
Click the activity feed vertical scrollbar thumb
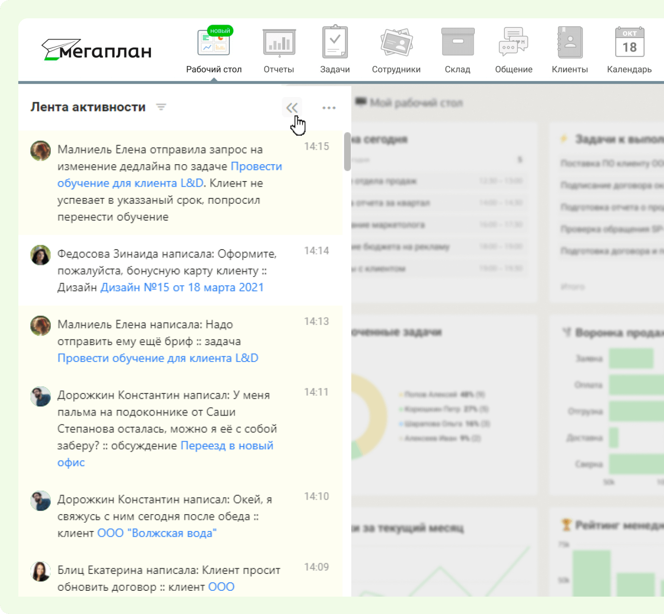coord(347,152)
